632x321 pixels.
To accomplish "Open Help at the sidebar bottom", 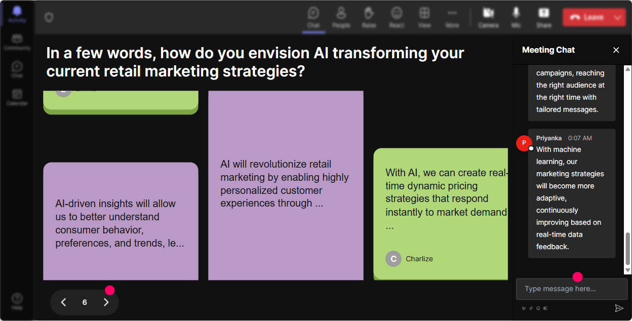I will pos(17,301).
